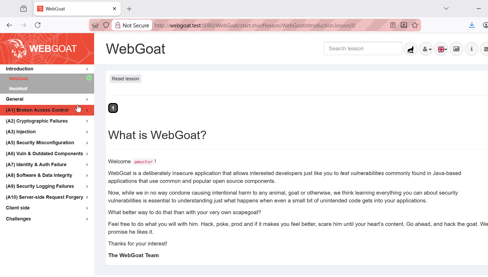Viewport: 488px width, 277px height.
Task: Open the report card chart icon
Action: [x=456, y=49]
